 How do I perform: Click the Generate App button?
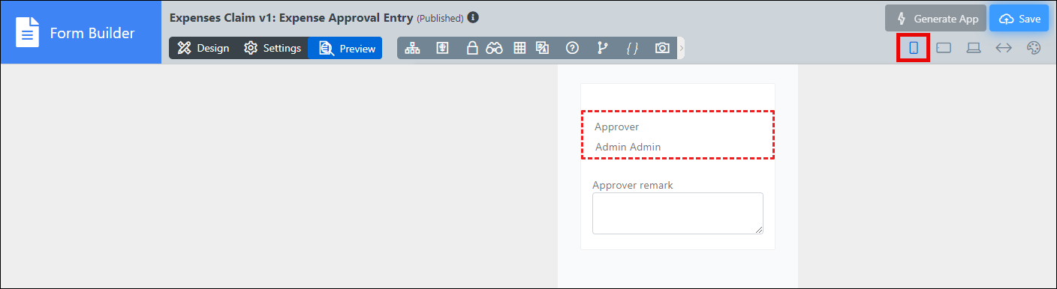tap(936, 19)
